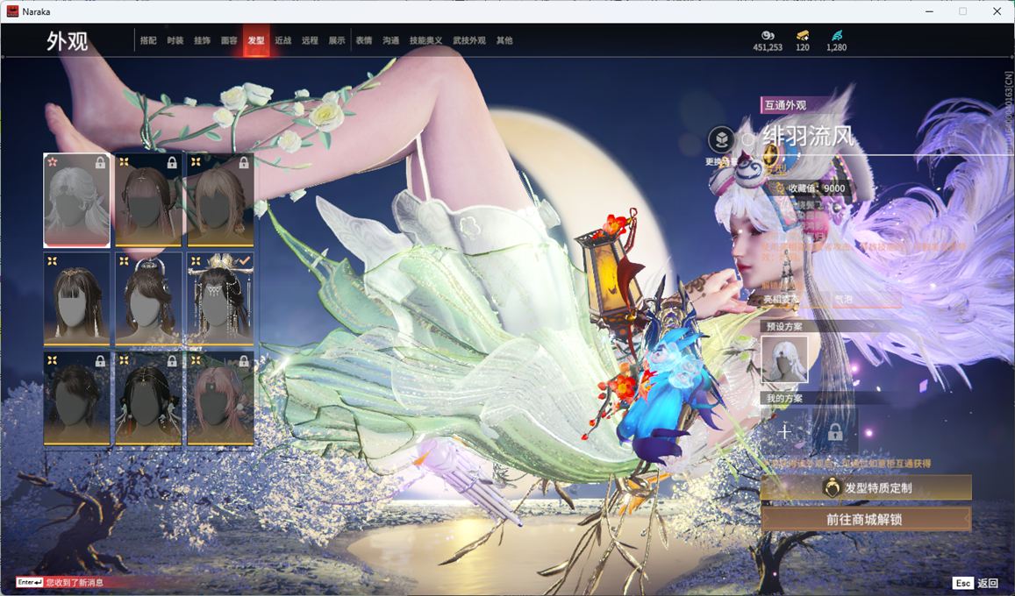Click the silver coin currency icon
Image resolution: width=1015 pixels, height=596 pixels.
tap(767, 35)
